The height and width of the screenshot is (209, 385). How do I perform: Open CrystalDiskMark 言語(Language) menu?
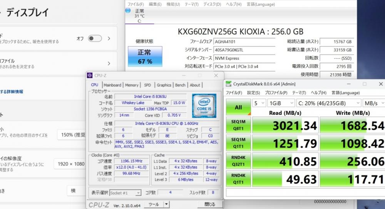point(346,93)
